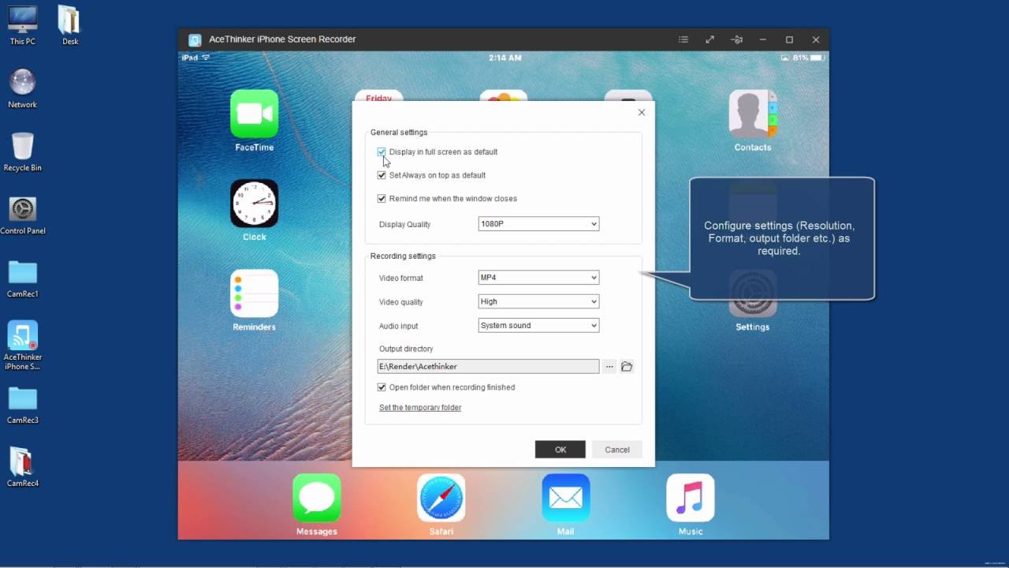Open the Clock app icon
This screenshot has height=568, width=1009.
click(254, 204)
